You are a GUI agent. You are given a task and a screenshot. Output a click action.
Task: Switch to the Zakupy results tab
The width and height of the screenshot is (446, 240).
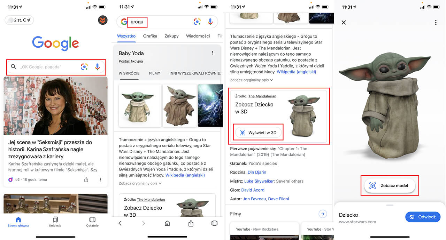click(x=171, y=36)
